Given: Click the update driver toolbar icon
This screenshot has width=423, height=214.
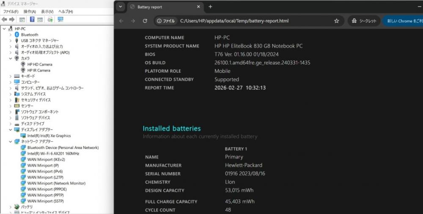Looking at the screenshot, I should [50, 19].
